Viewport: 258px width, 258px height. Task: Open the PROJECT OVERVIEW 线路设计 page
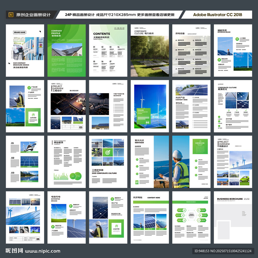pos(233,162)
